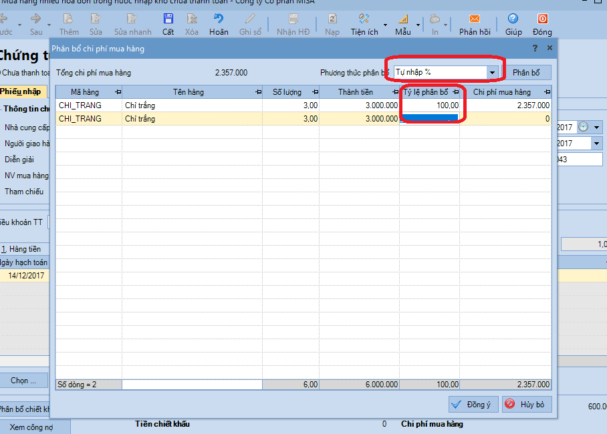Open the second 2017 date dropdown
The height and width of the screenshot is (434, 607).
pos(596,144)
